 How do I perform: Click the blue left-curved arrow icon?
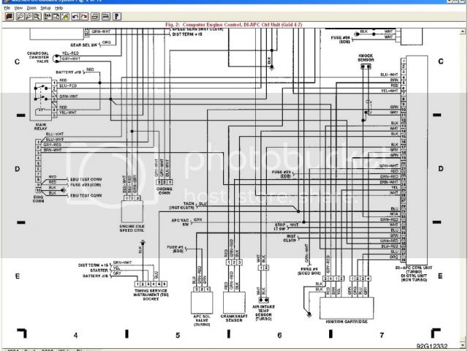coord(75,17)
